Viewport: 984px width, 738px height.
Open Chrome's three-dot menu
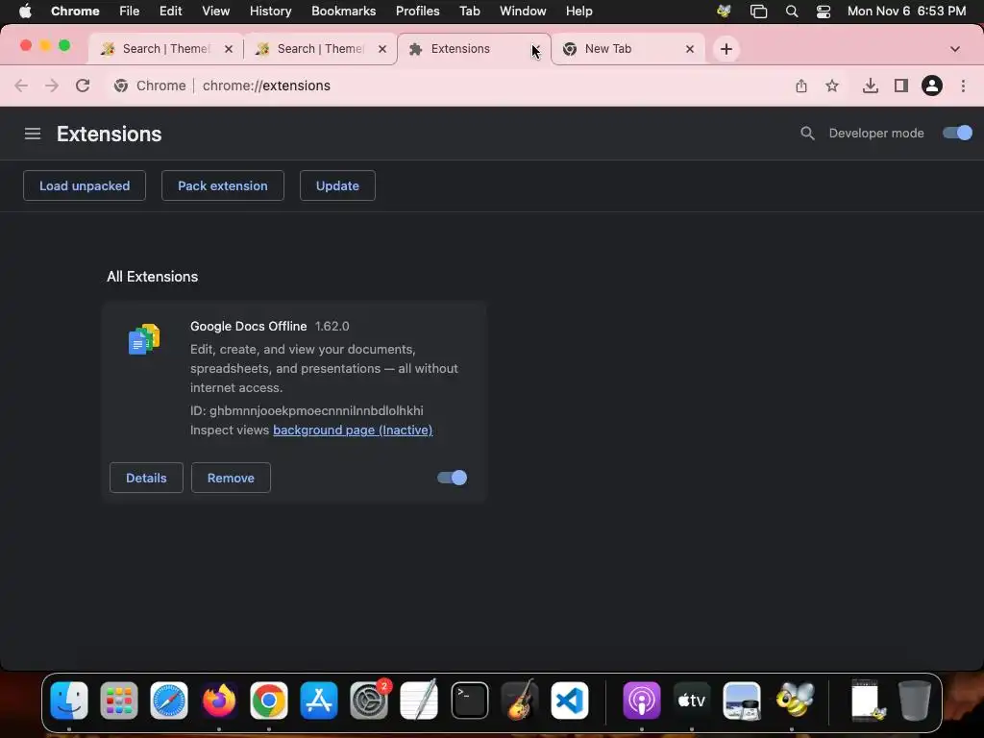[963, 86]
